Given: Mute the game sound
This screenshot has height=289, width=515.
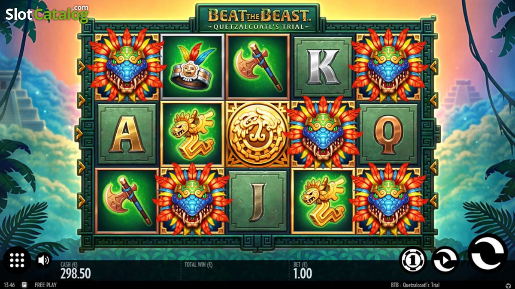Looking at the screenshot, I should point(44,260).
